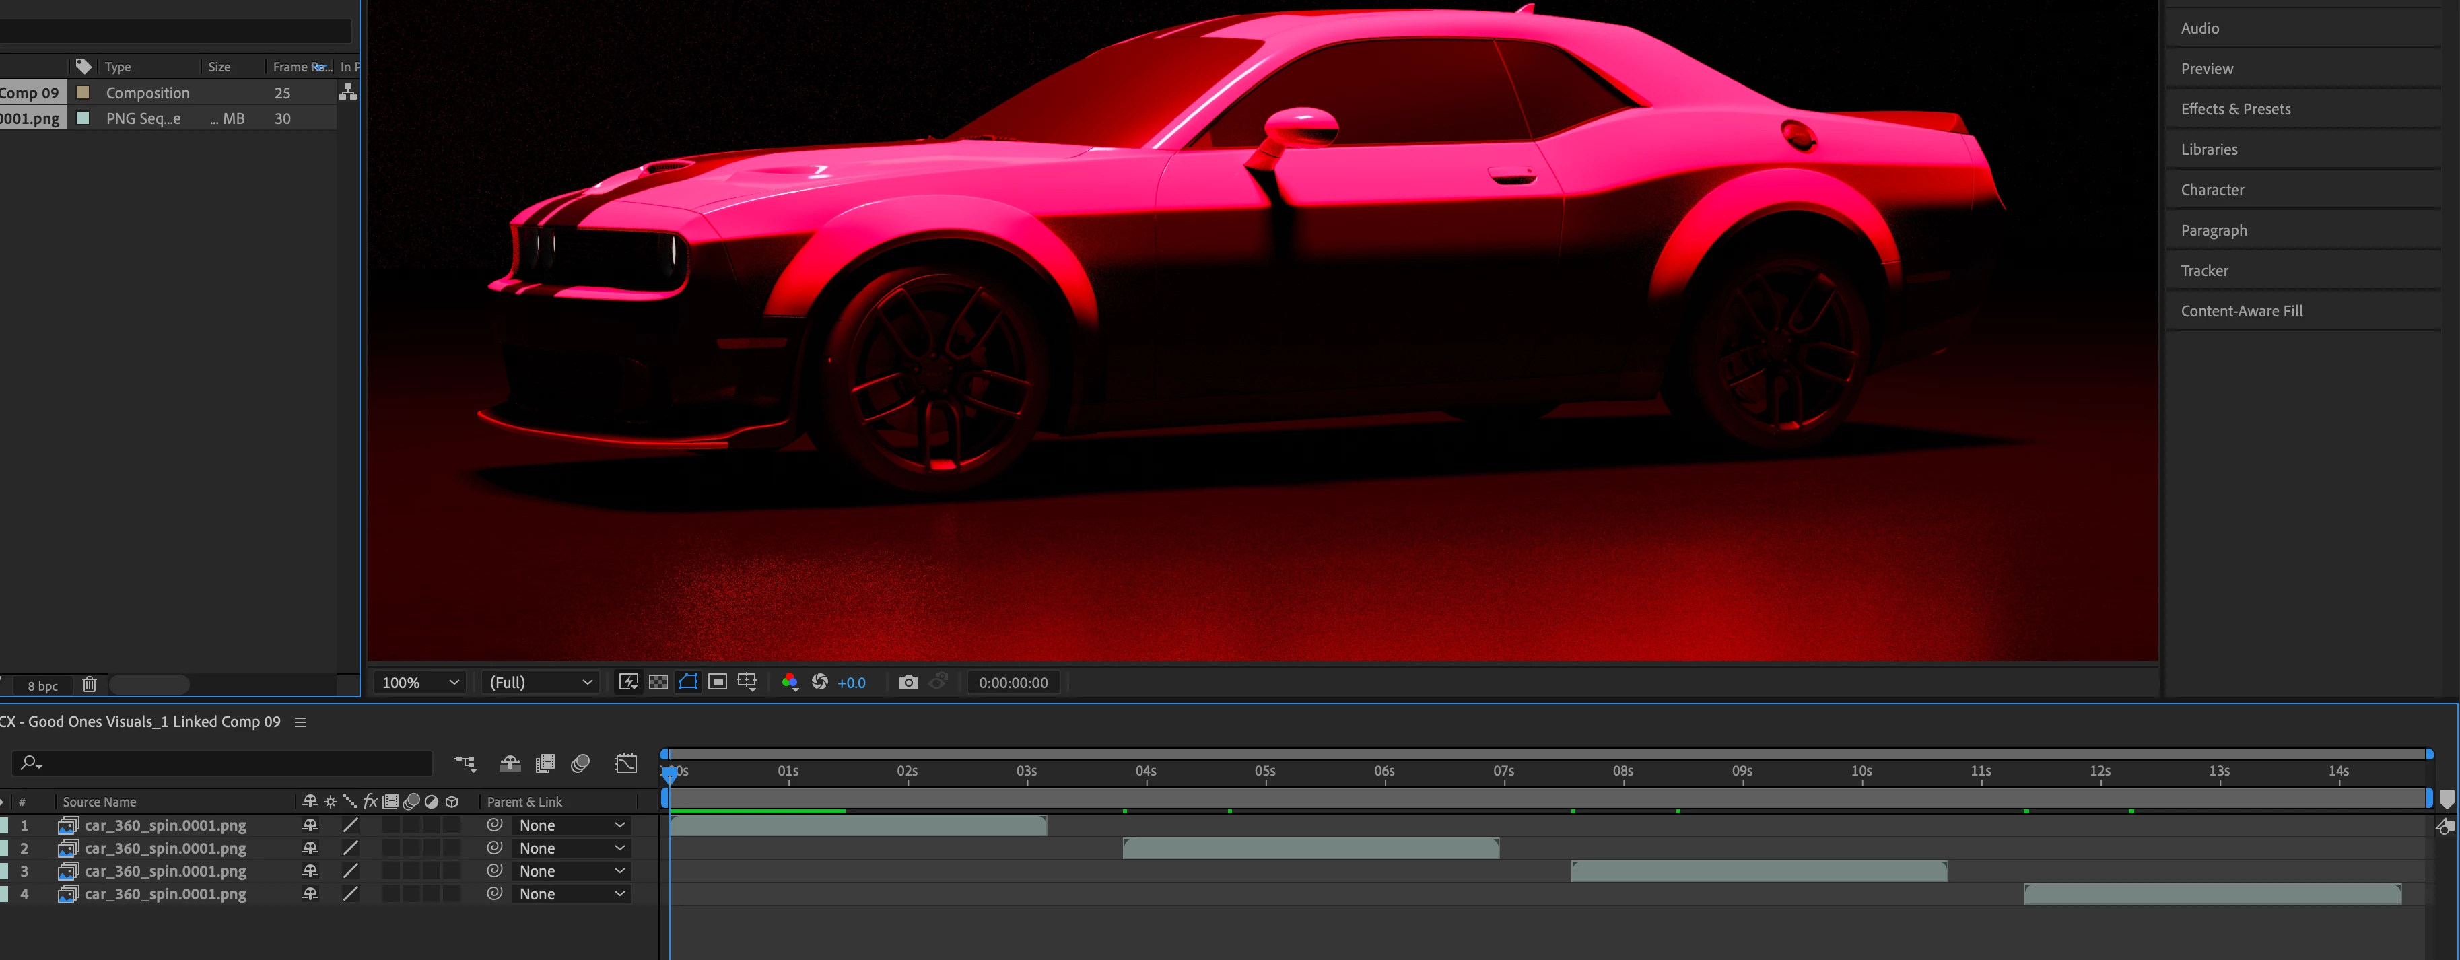Open the (Full) resolution dropdown
Viewport: 2460px width, 960px height.
click(541, 682)
